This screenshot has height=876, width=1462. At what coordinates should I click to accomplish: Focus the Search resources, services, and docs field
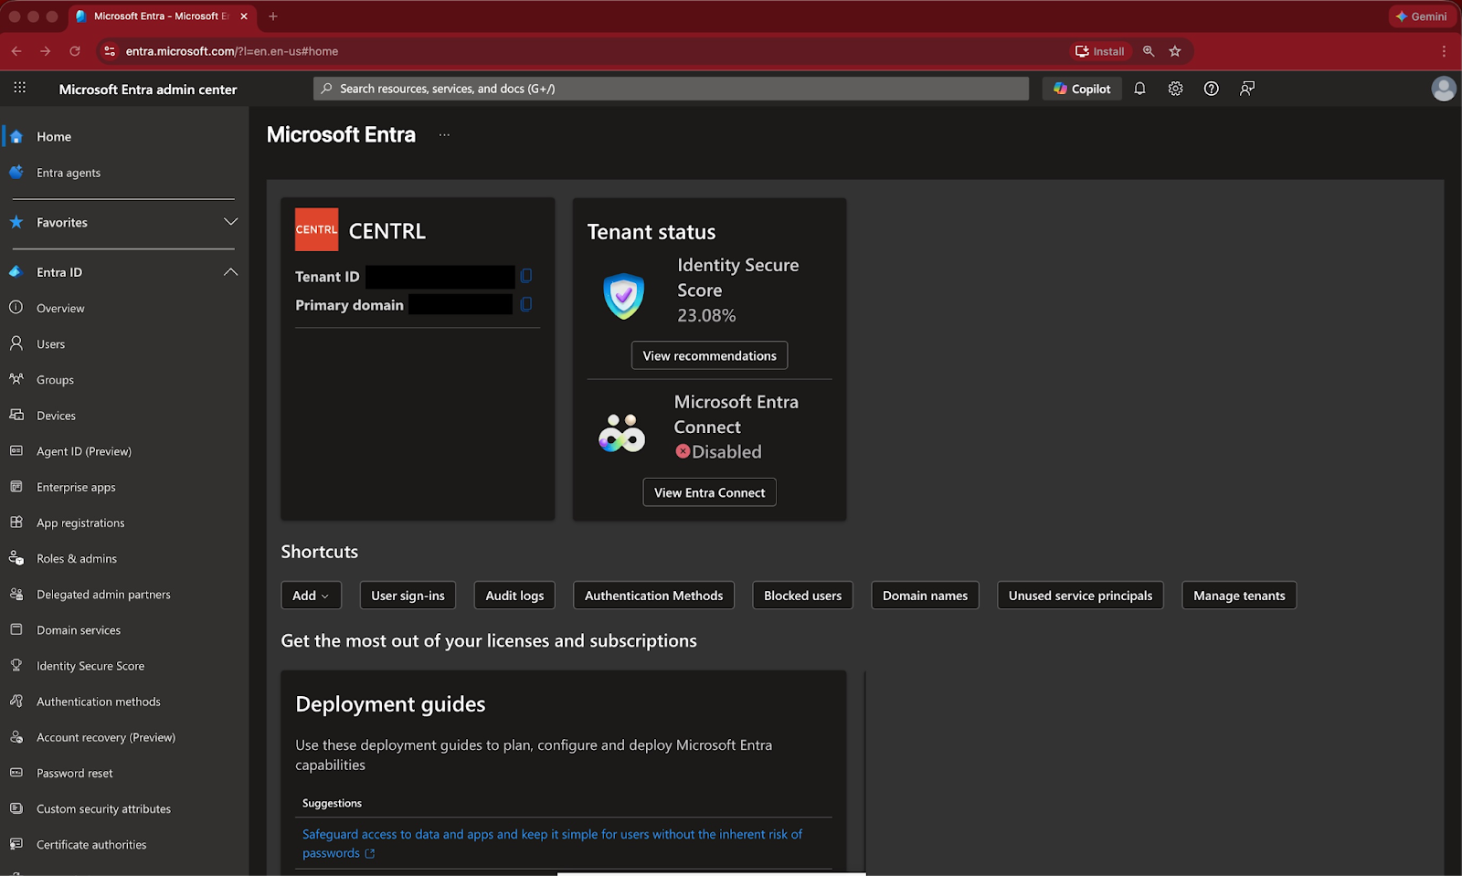(671, 89)
